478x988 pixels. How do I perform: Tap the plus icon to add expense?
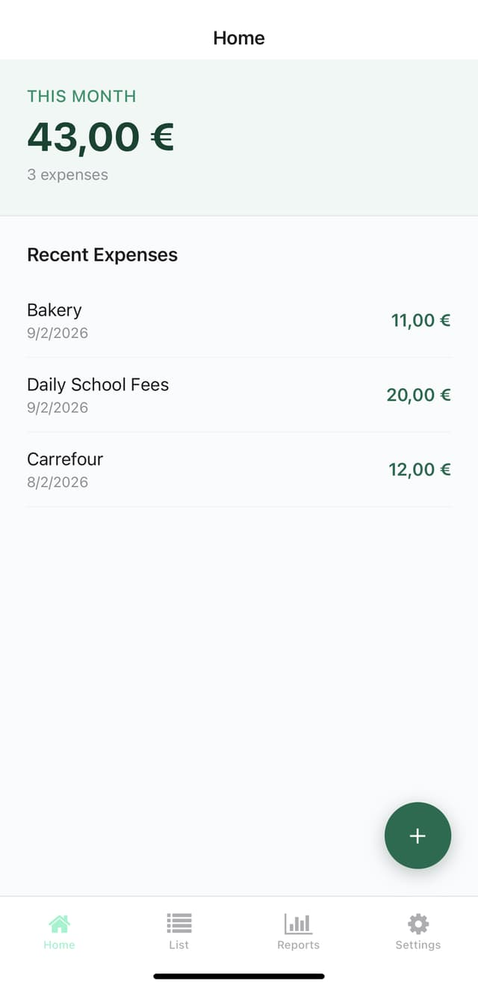(418, 835)
